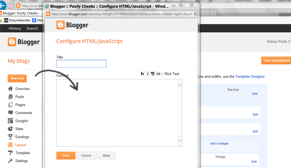
Task: Click the browser forward arrow button
Action: pos(11,6)
